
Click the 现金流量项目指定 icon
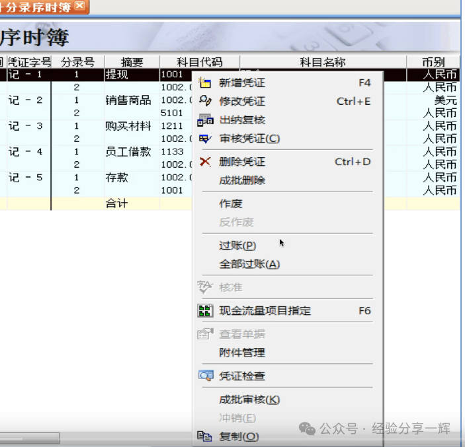click(205, 310)
